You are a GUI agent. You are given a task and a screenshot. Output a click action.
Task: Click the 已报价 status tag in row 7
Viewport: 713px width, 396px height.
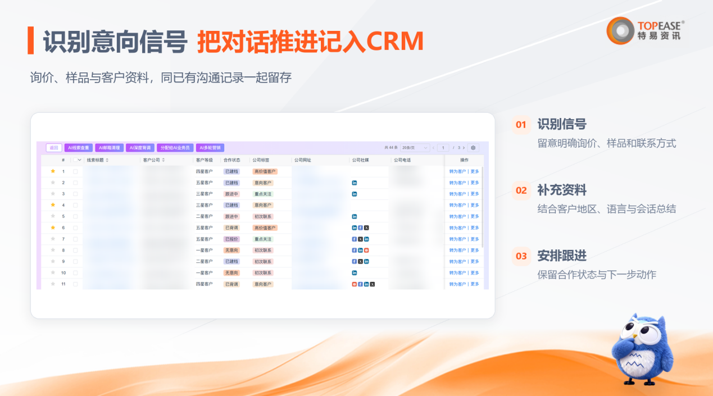point(231,239)
